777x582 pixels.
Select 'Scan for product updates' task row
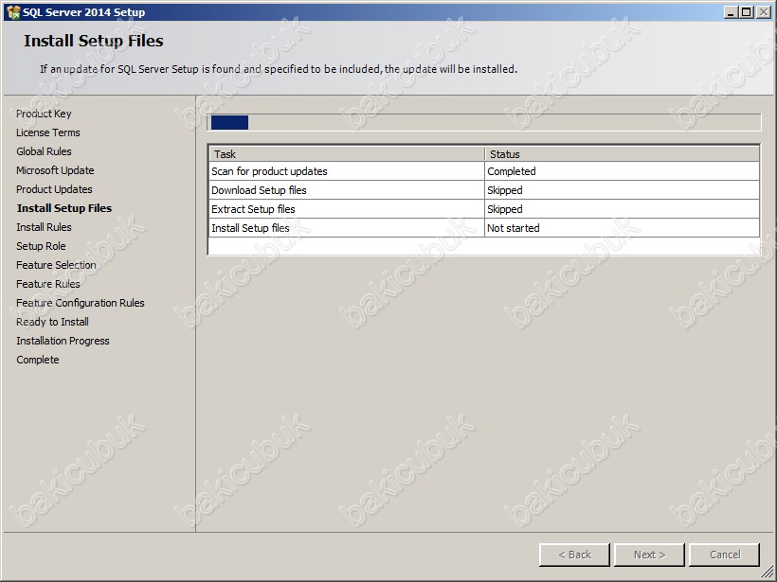click(x=483, y=171)
